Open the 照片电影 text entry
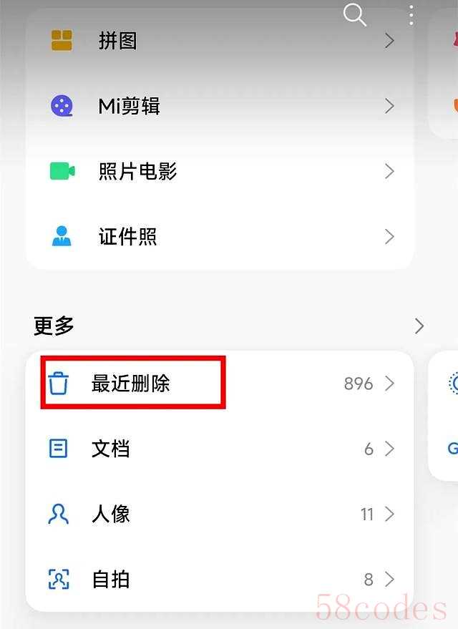The width and height of the screenshot is (458, 629). click(x=137, y=171)
